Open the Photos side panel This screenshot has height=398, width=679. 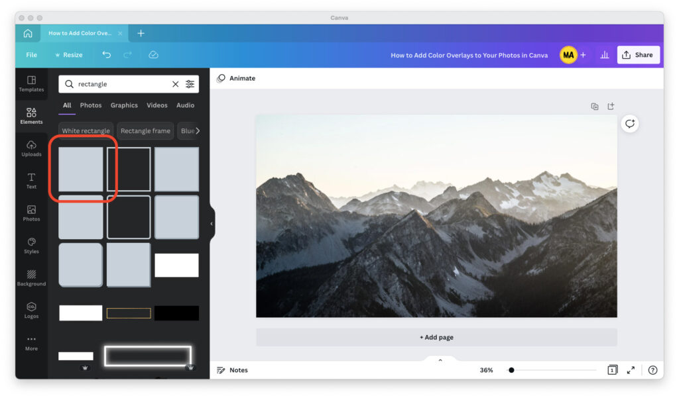pos(31,213)
